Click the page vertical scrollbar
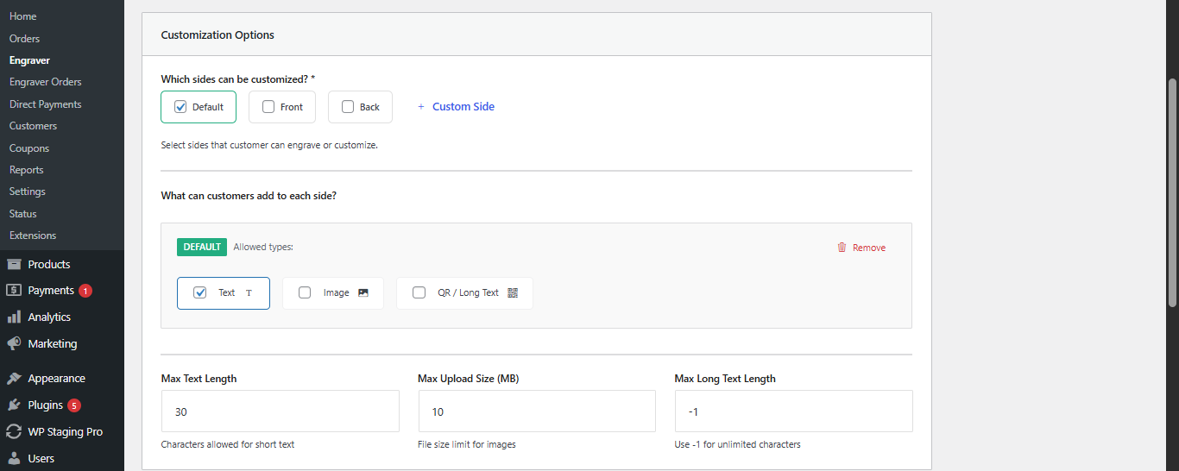 point(1172,190)
